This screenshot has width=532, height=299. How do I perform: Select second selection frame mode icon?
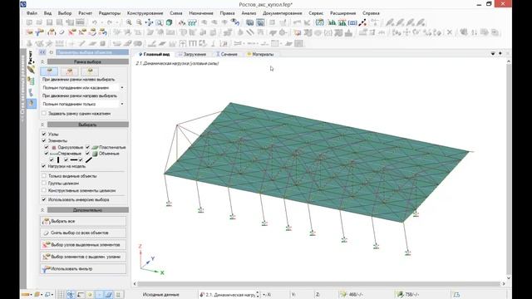point(70,71)
